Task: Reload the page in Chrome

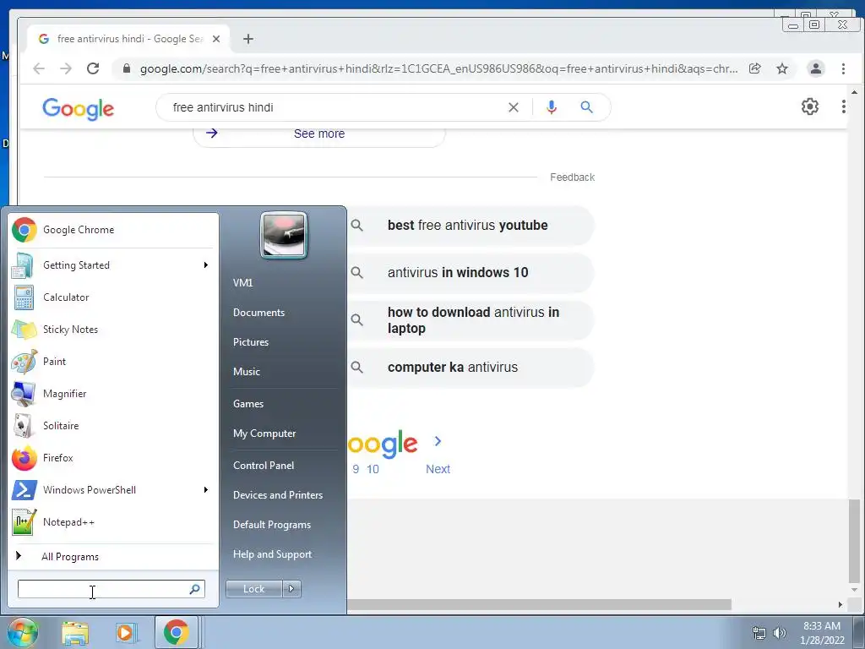Action: 93,68
